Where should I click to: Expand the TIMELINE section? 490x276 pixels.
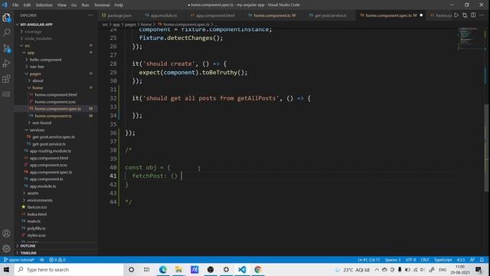pyautogui.click(x=28, y=253)
